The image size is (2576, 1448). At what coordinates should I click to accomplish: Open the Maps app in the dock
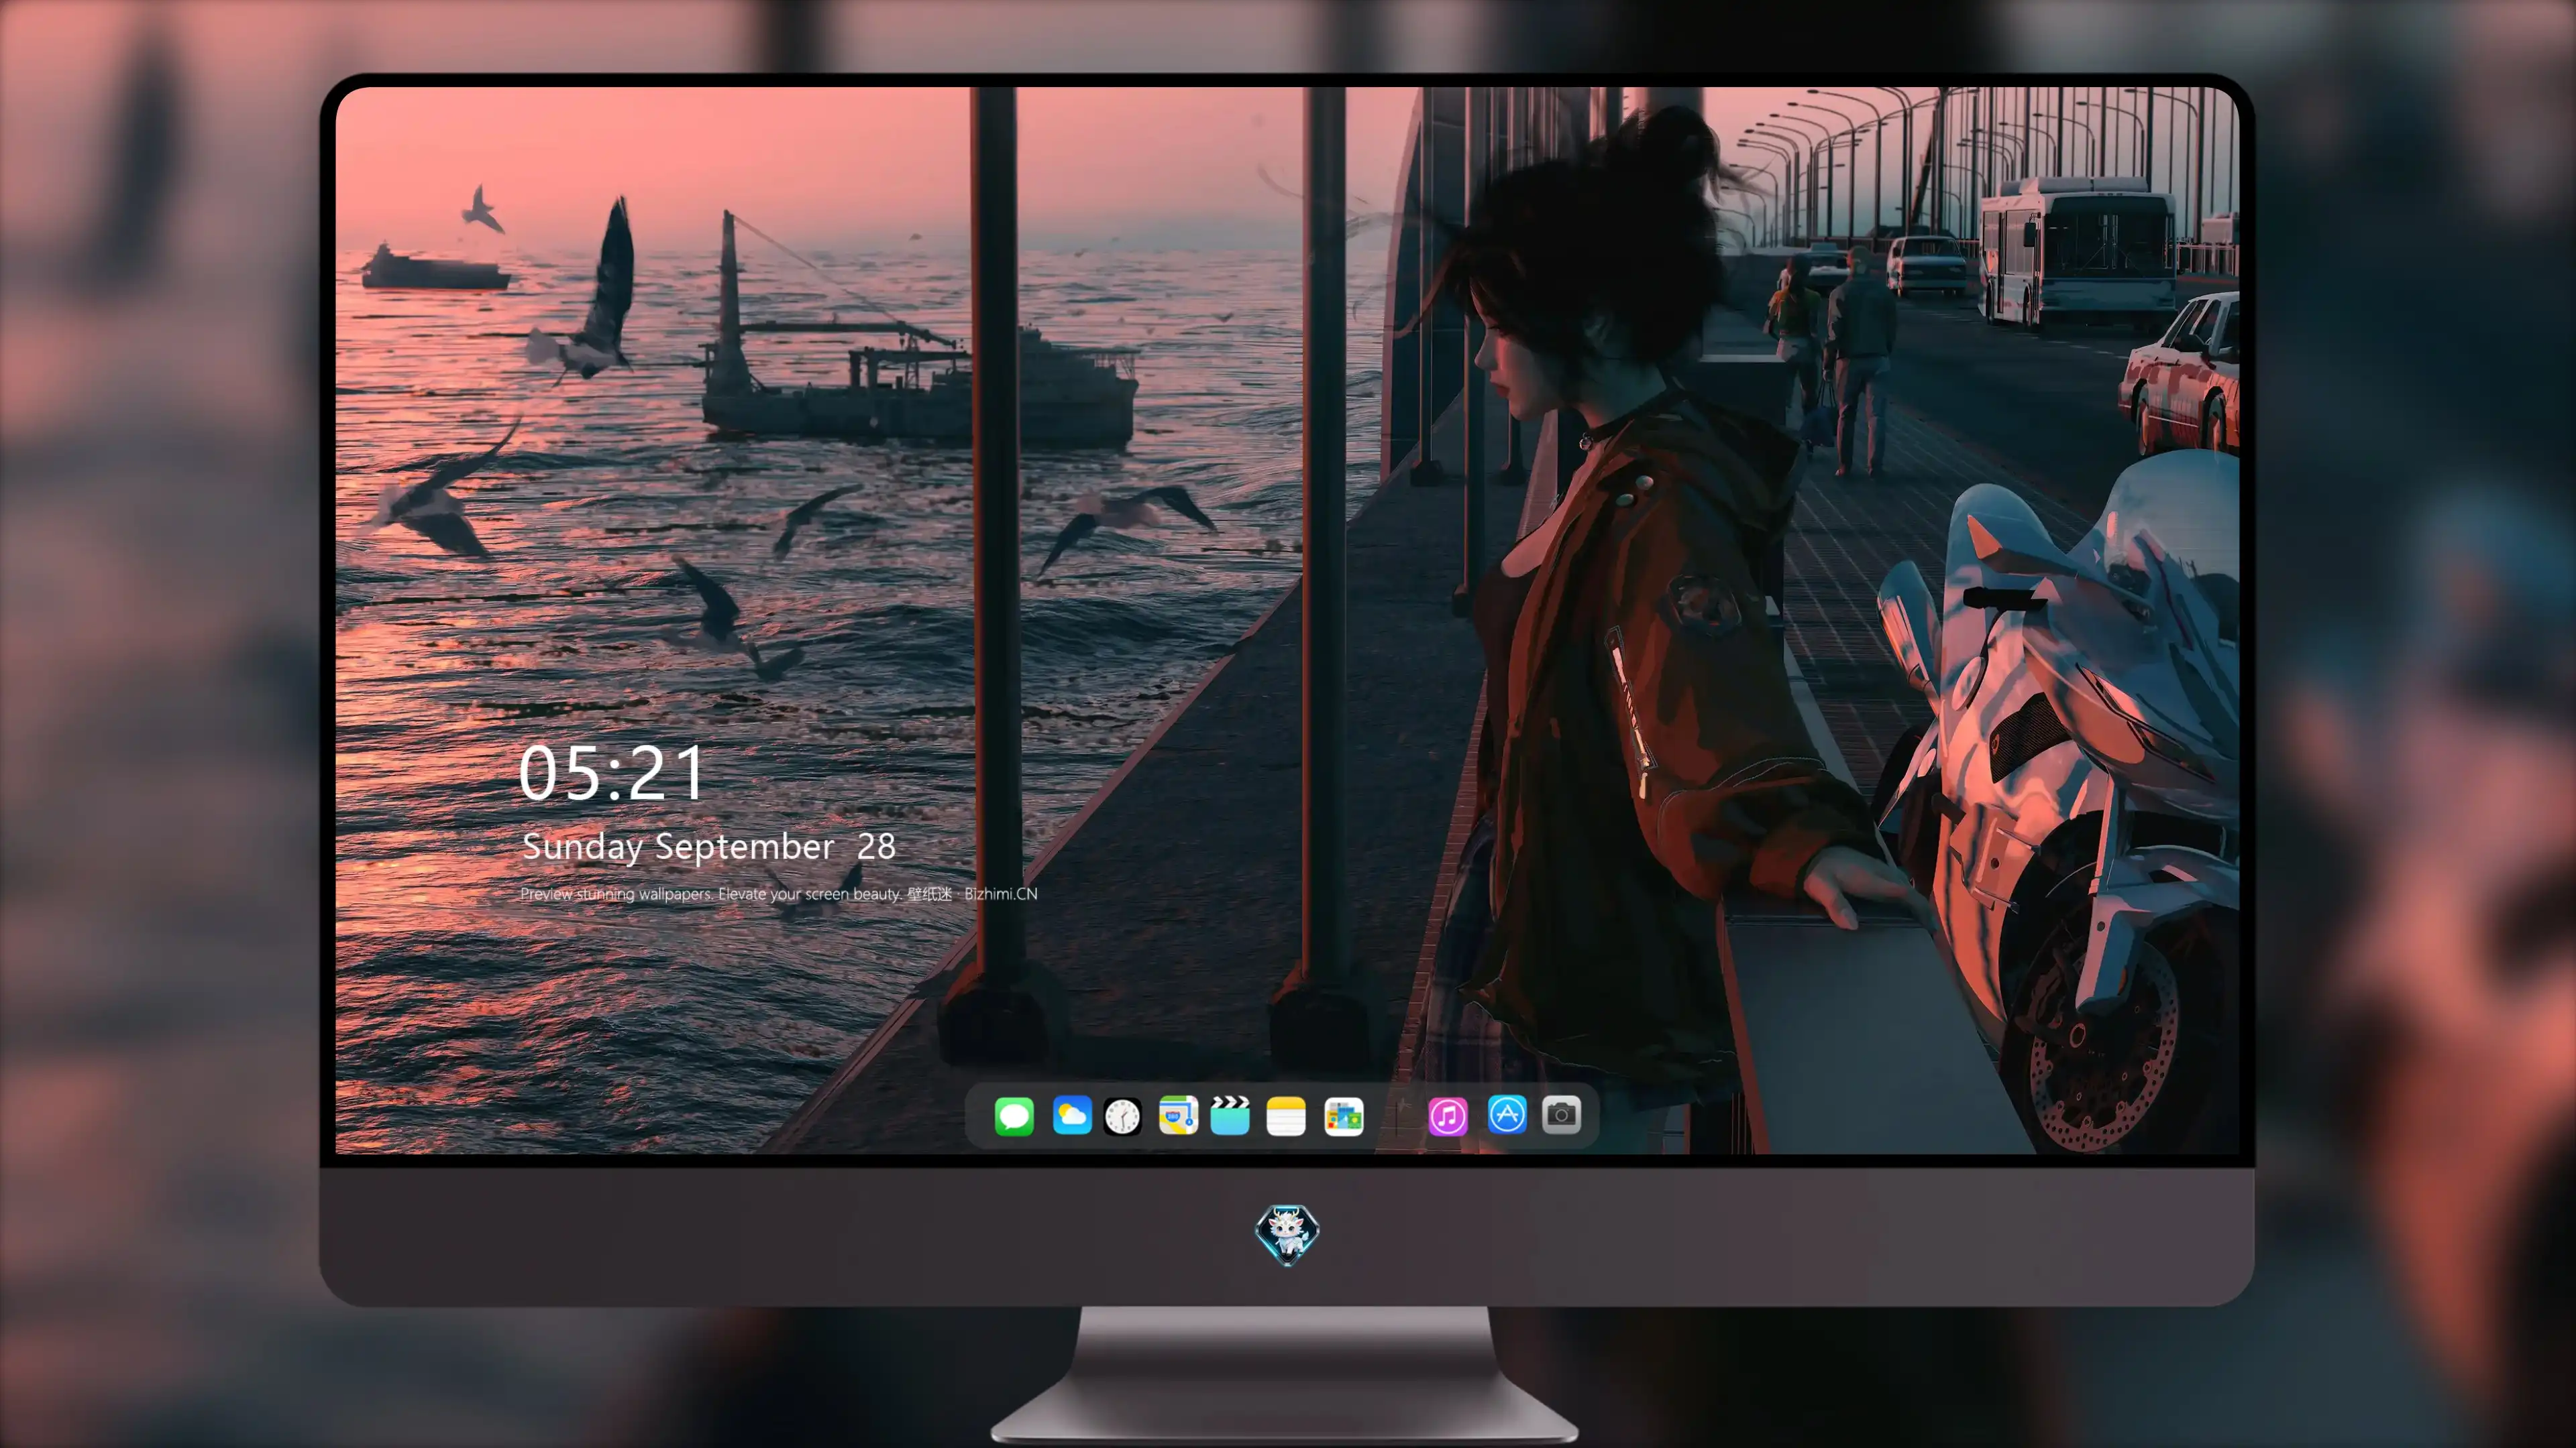click(1178, 1115)
